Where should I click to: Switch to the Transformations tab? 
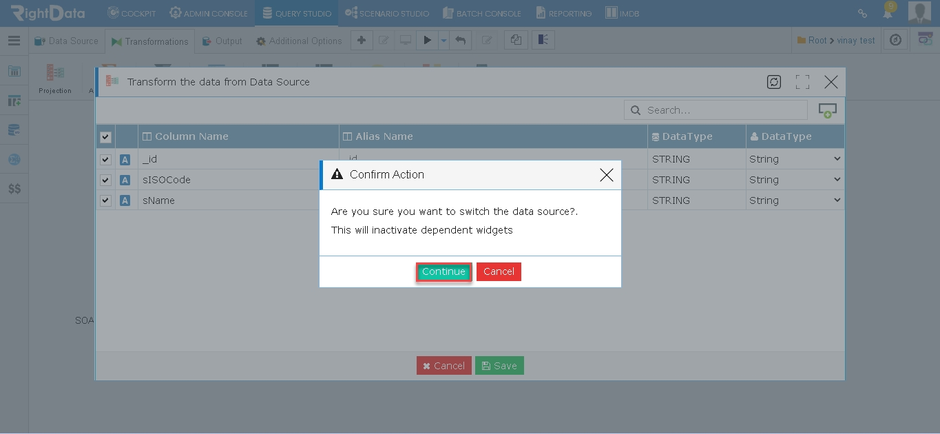click(x=149, y=41)
